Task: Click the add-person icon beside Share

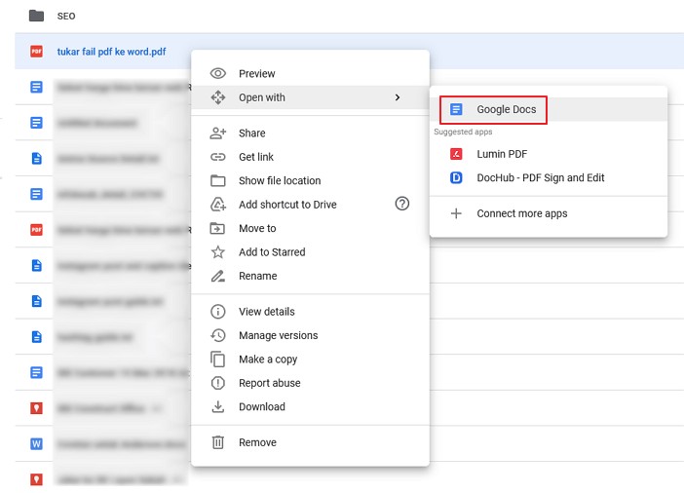Action: 217,133
